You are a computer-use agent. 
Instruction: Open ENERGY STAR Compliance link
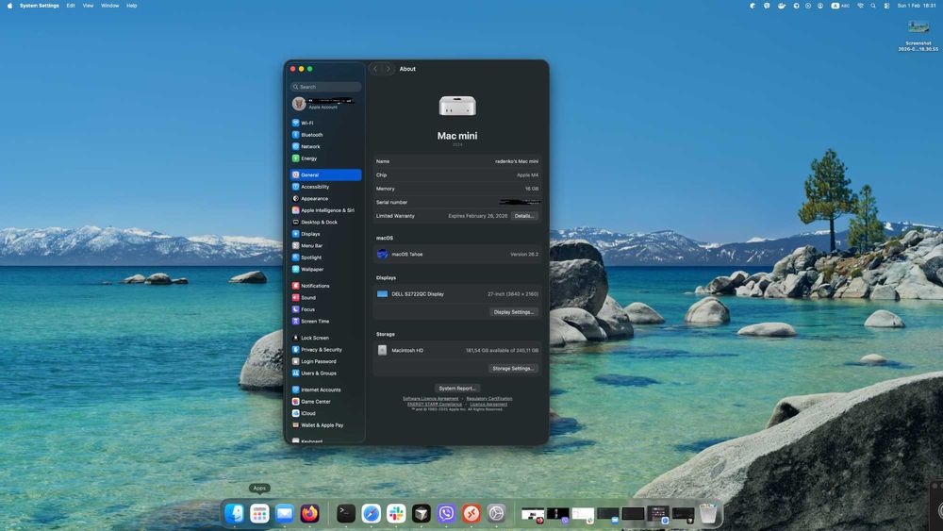pyautogui.click(x=434, y=404)
